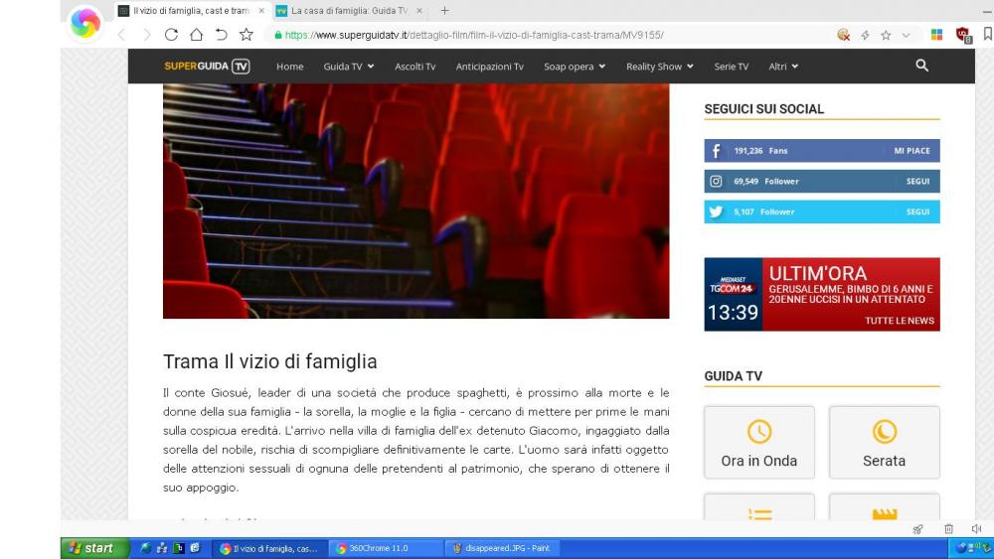
Task: Click the Facebook icon in social box
Action: coord(716,151)
